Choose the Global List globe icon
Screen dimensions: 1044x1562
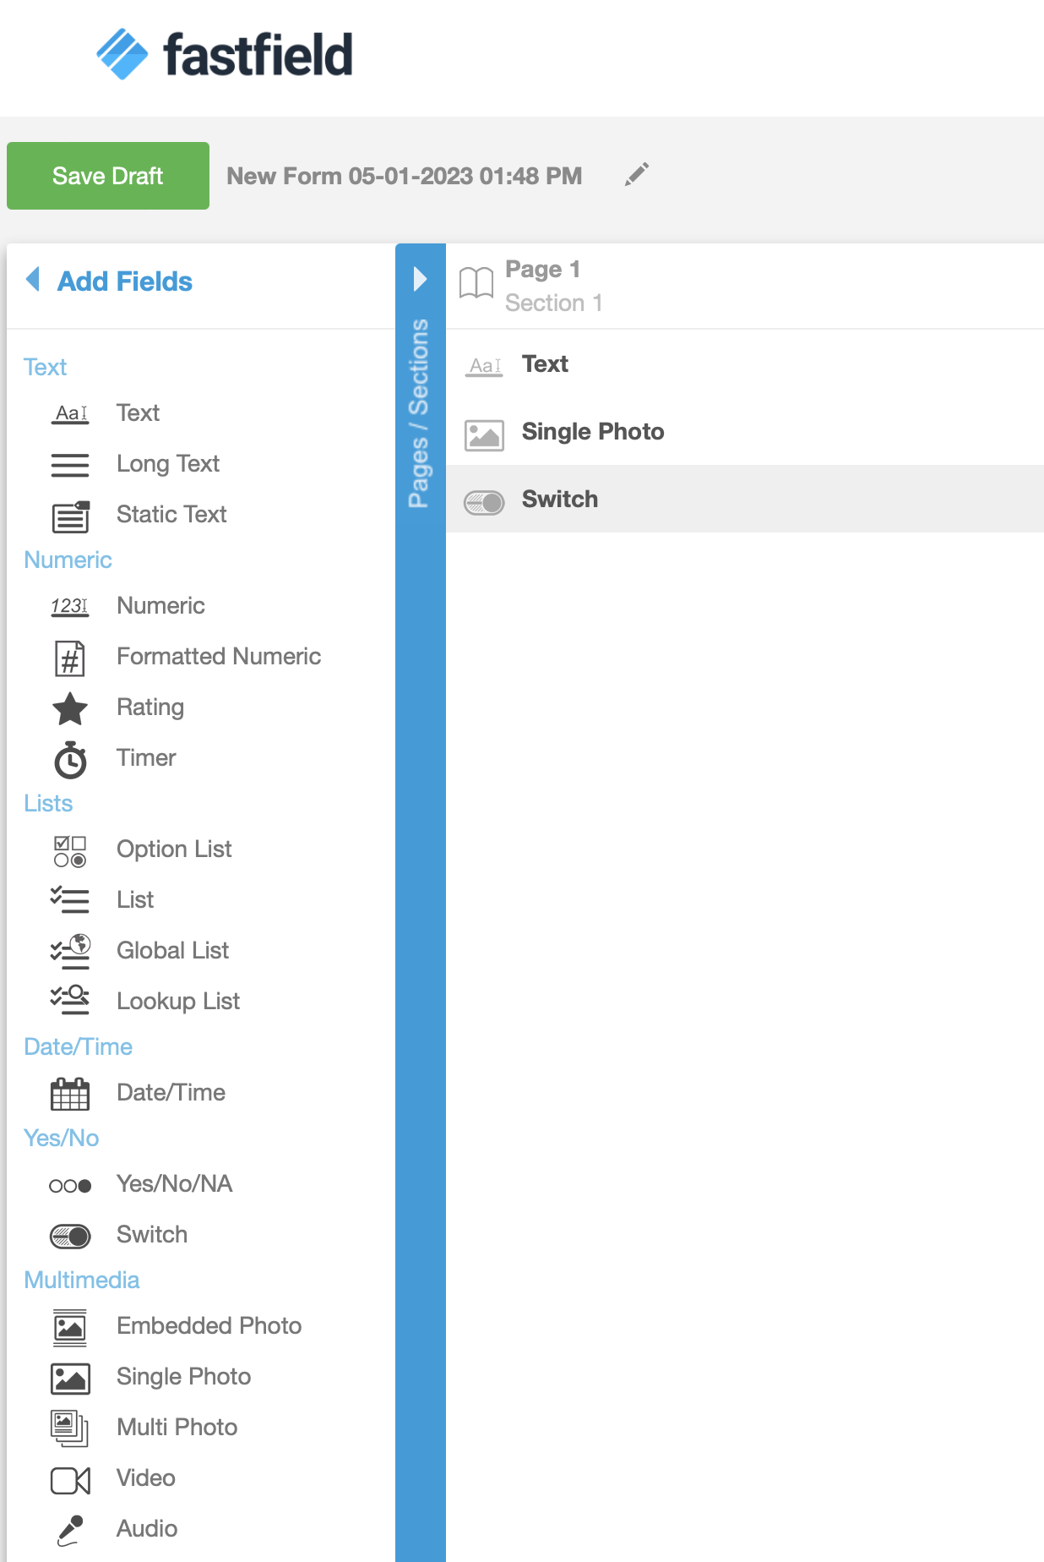70,952
